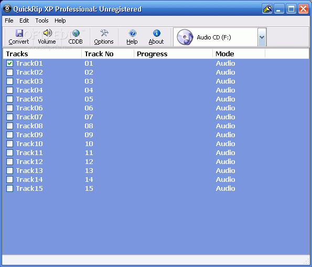Minimize the QuickRip window

[x=279, y=9]
